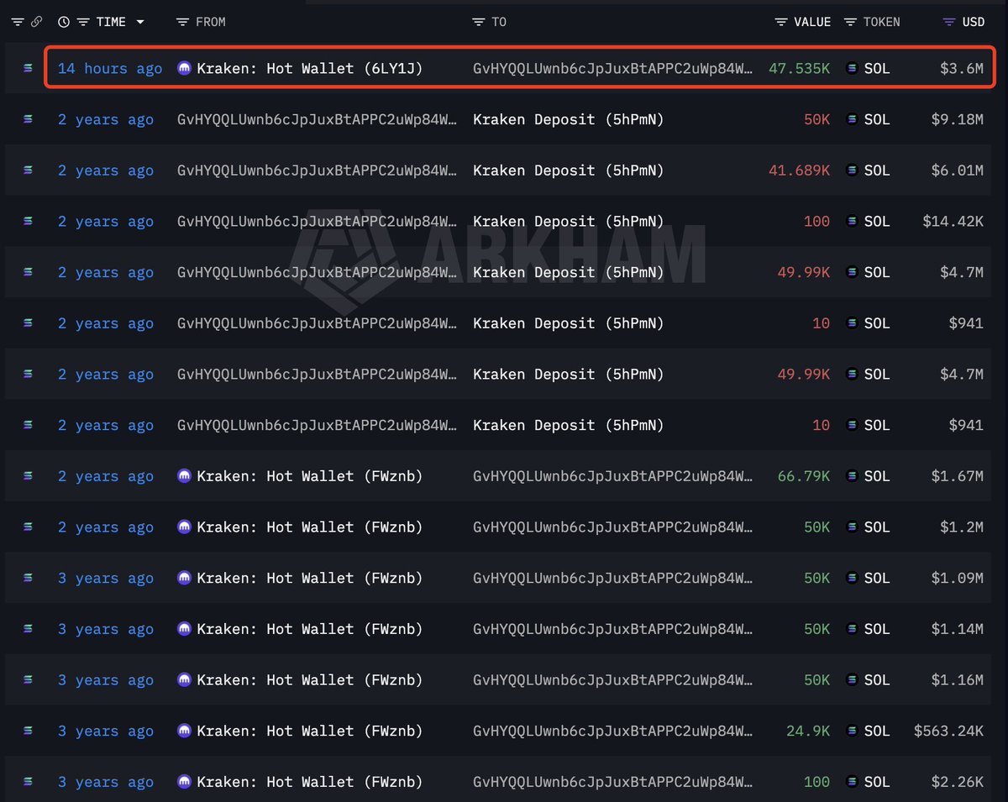Viewport: 1008px width, 802px height.
Task: Click the Kraken logo in the $1.09M row
Action: [x=185, y=578]
